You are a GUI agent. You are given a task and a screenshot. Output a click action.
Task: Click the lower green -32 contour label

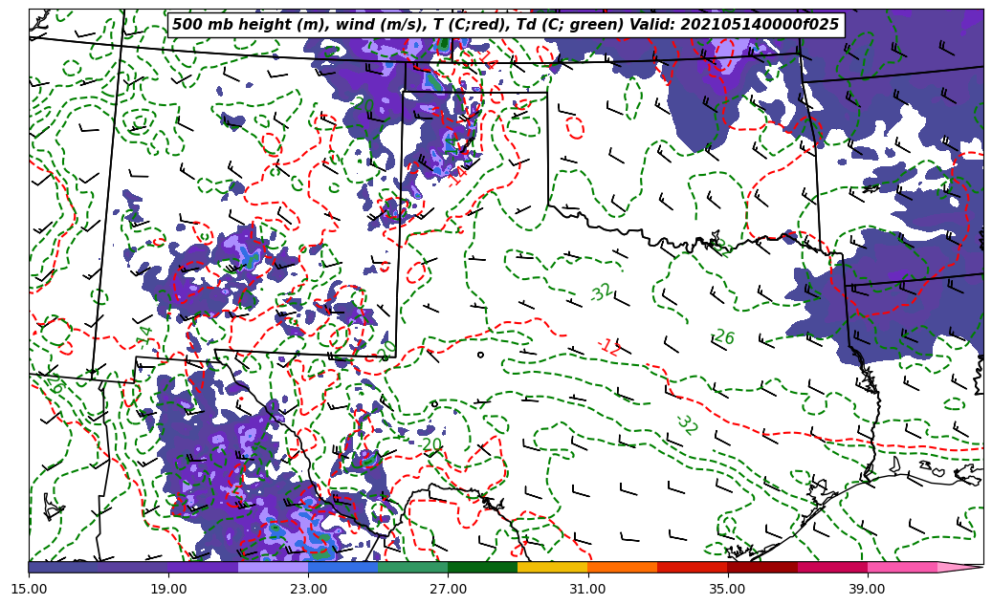(x=686, y=424)
